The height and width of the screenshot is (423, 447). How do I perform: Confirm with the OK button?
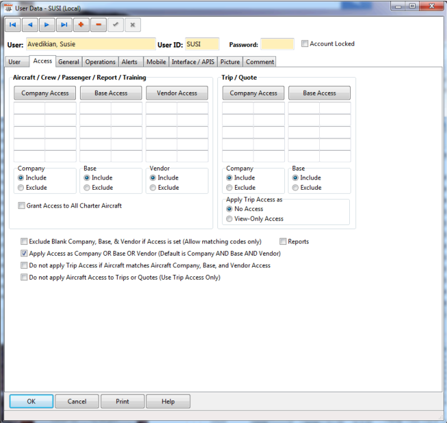click(x=31, y=401)
